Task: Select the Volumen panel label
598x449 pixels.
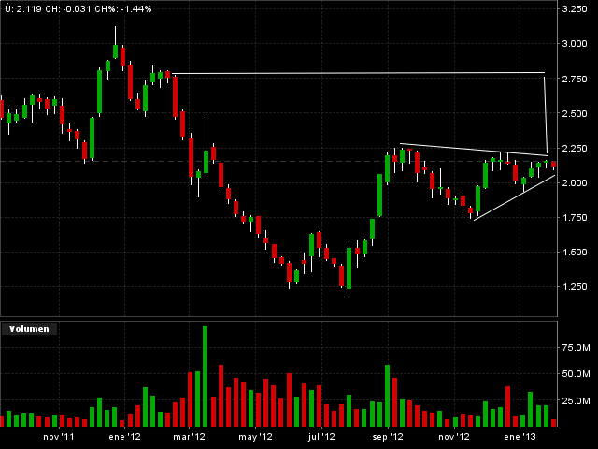Action: coord(29,328)
